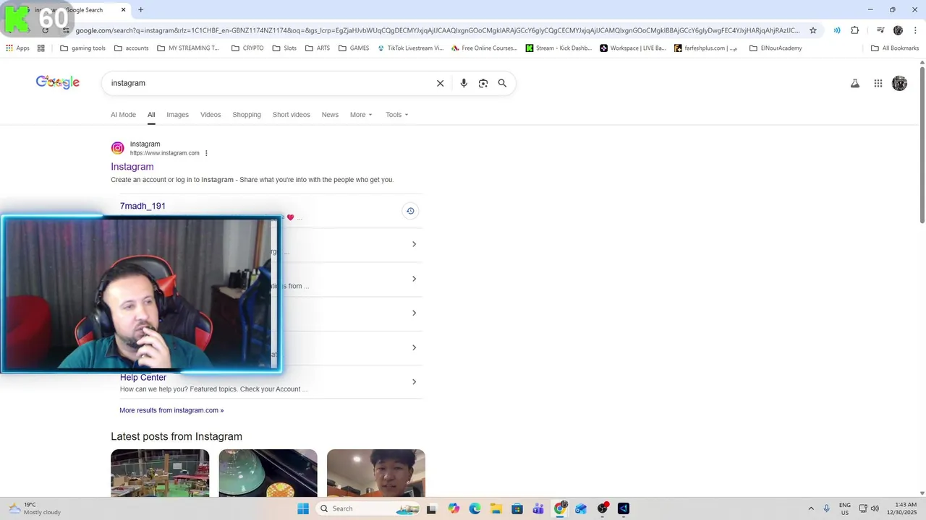Switch to the AI Mode tab
The image size is (926, 520).
tap(123, 115)
